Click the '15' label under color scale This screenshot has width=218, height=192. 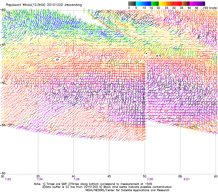pos(151,8)
